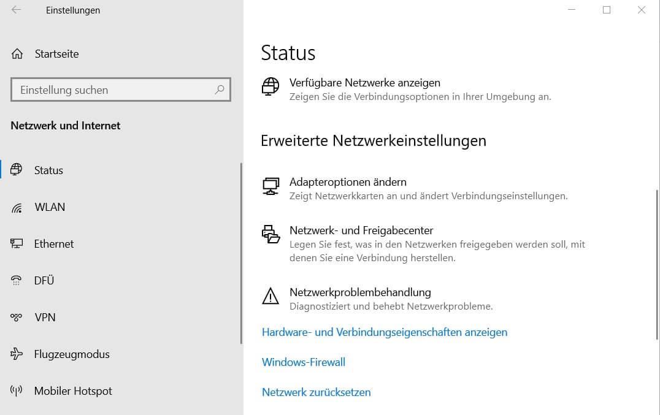660x415 pixels.
Task: Click the magnifier in the search box
Action: [219, 89]
